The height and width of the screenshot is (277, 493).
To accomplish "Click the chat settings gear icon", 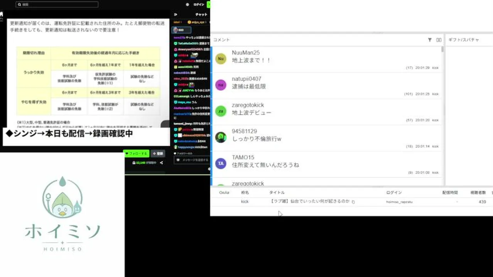I will tap(209, 169).
